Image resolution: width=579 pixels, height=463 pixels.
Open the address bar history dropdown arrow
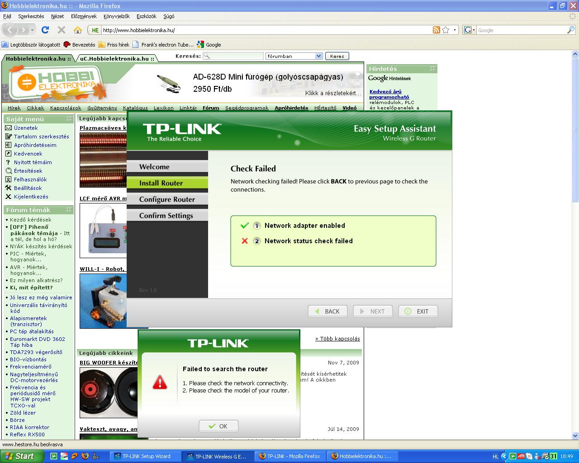click(x=455, y=30)
